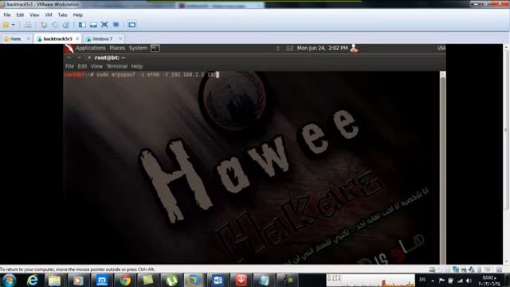Open Windows Media Player from taskbar
510x287 pixels.
tap(78, 280)
